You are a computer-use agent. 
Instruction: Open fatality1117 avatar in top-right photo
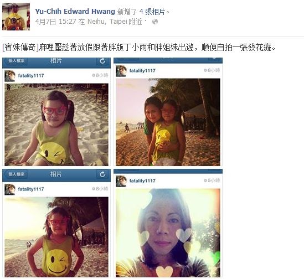(x=121, y=71)
